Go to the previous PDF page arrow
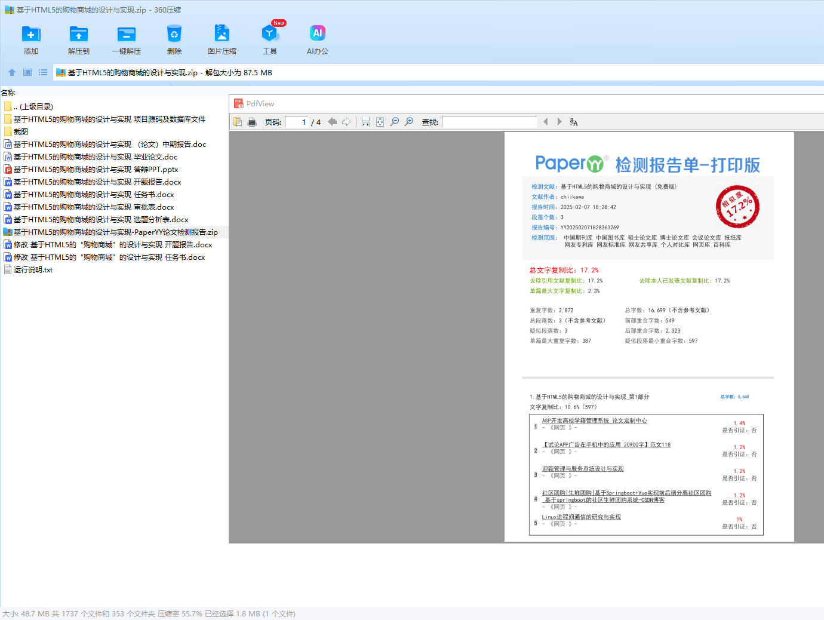Viewport: 824px width, 620px height. (333, 122)
